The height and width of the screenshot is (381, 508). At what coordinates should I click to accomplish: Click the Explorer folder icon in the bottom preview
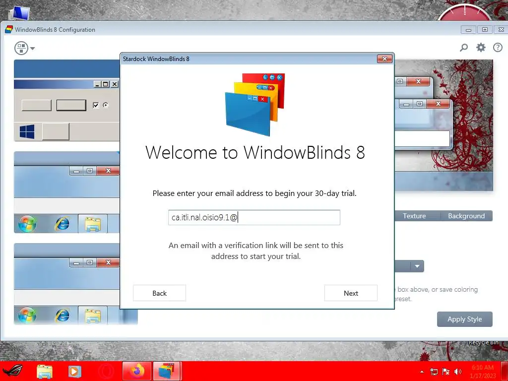(x=93, y=316)
